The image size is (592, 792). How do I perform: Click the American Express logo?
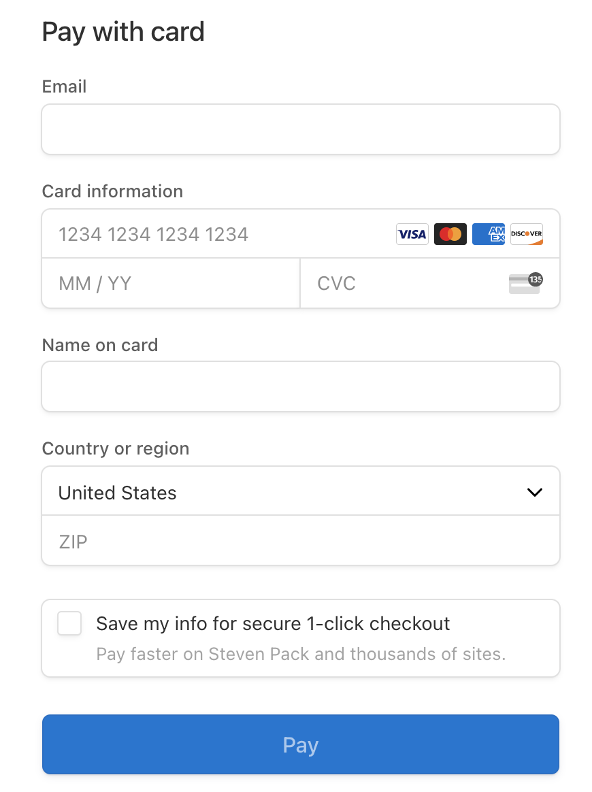pos(489,234)
